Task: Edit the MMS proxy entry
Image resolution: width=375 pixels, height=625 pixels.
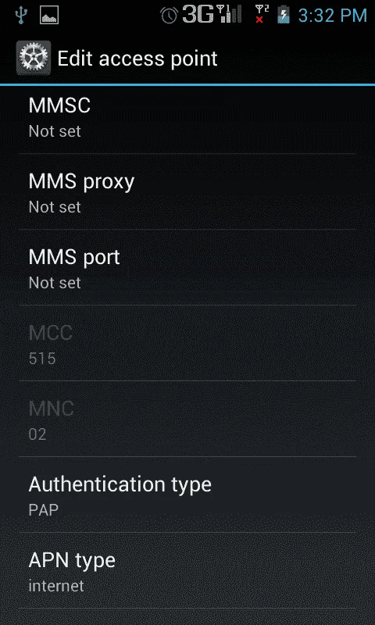Action: click(x=187, y=191)
